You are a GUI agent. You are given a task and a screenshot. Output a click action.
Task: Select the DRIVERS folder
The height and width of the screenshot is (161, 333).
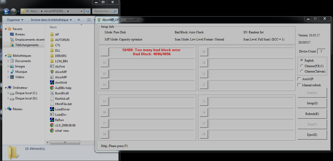pyautogui.click(x=58, y=56)
